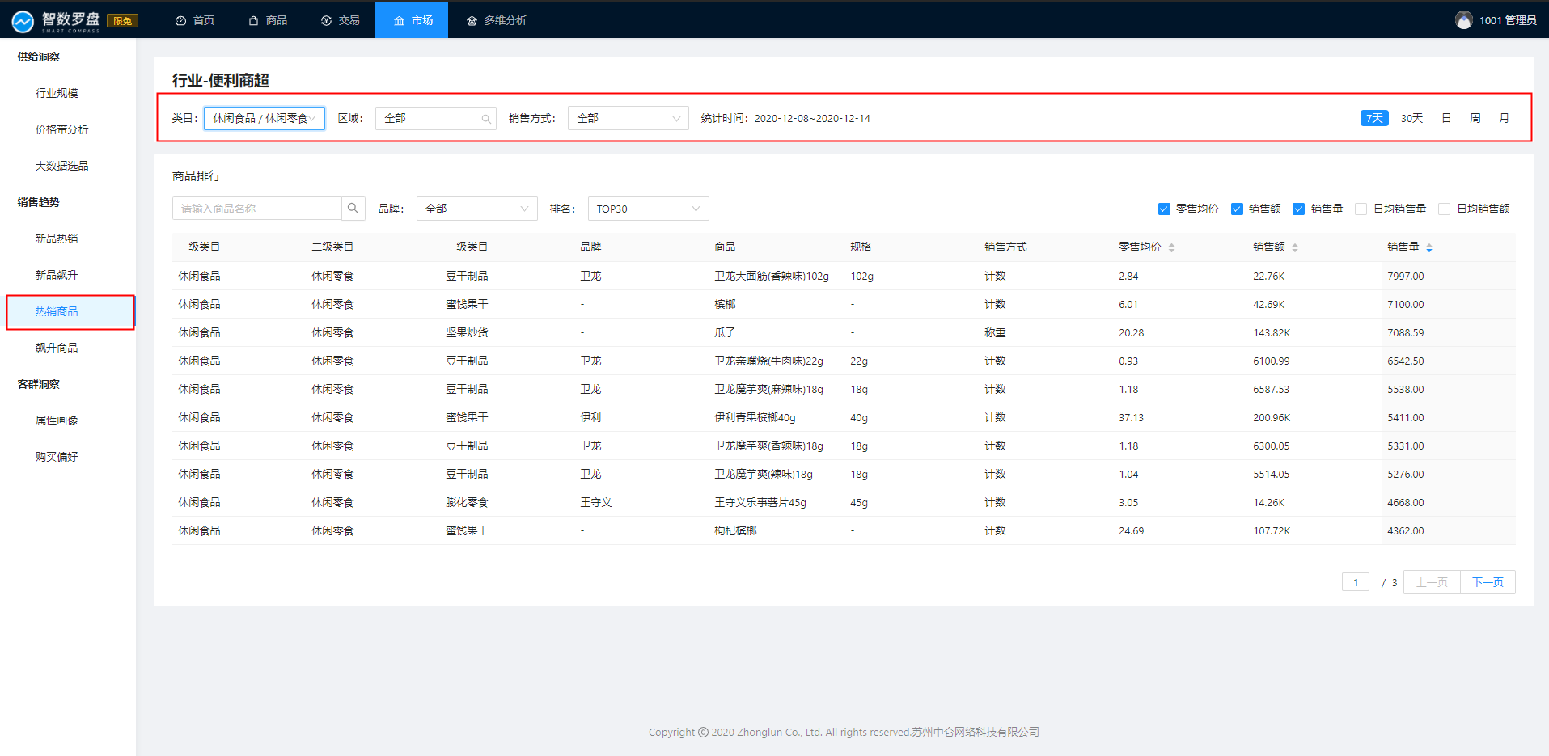The width and height of the screenshot is (1549, 756).
Task: Sort by 销售额 column arrows
Action: coord(1294,247)
